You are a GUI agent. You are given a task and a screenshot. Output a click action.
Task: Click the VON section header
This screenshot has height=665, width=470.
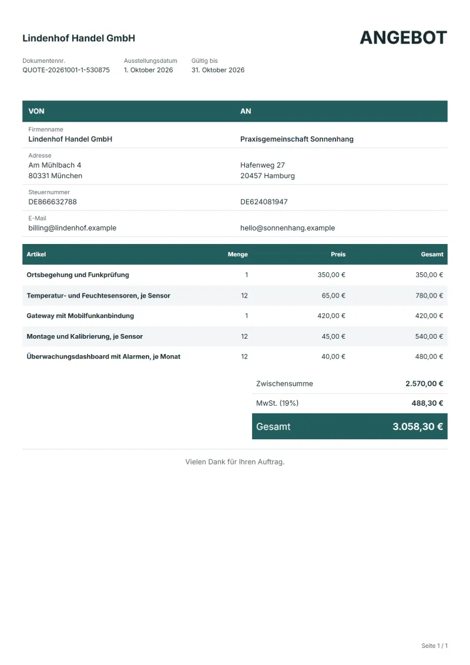(36, 111)
